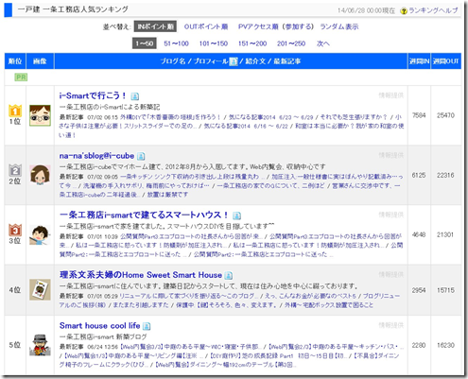Click the 次へ next page link

[x=323, y=43]
